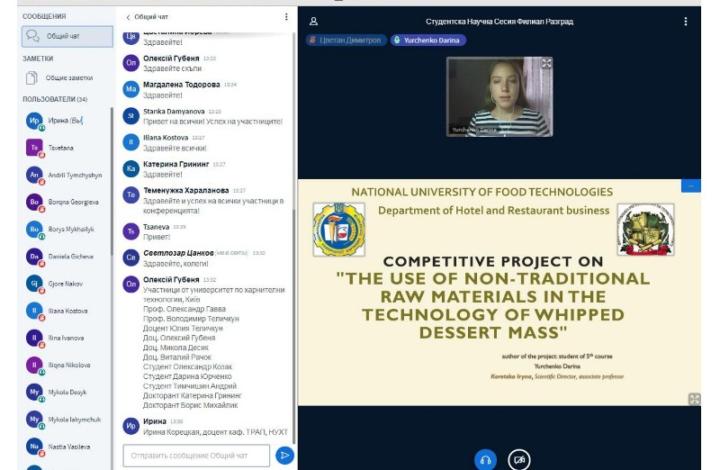Select user Iliana Kostova in users list
Viewport: 720px width, 470px height.
[x=67, y=311]
